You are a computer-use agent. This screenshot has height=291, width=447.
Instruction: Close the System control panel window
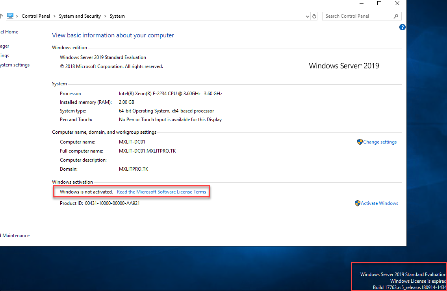click(397, 4)
